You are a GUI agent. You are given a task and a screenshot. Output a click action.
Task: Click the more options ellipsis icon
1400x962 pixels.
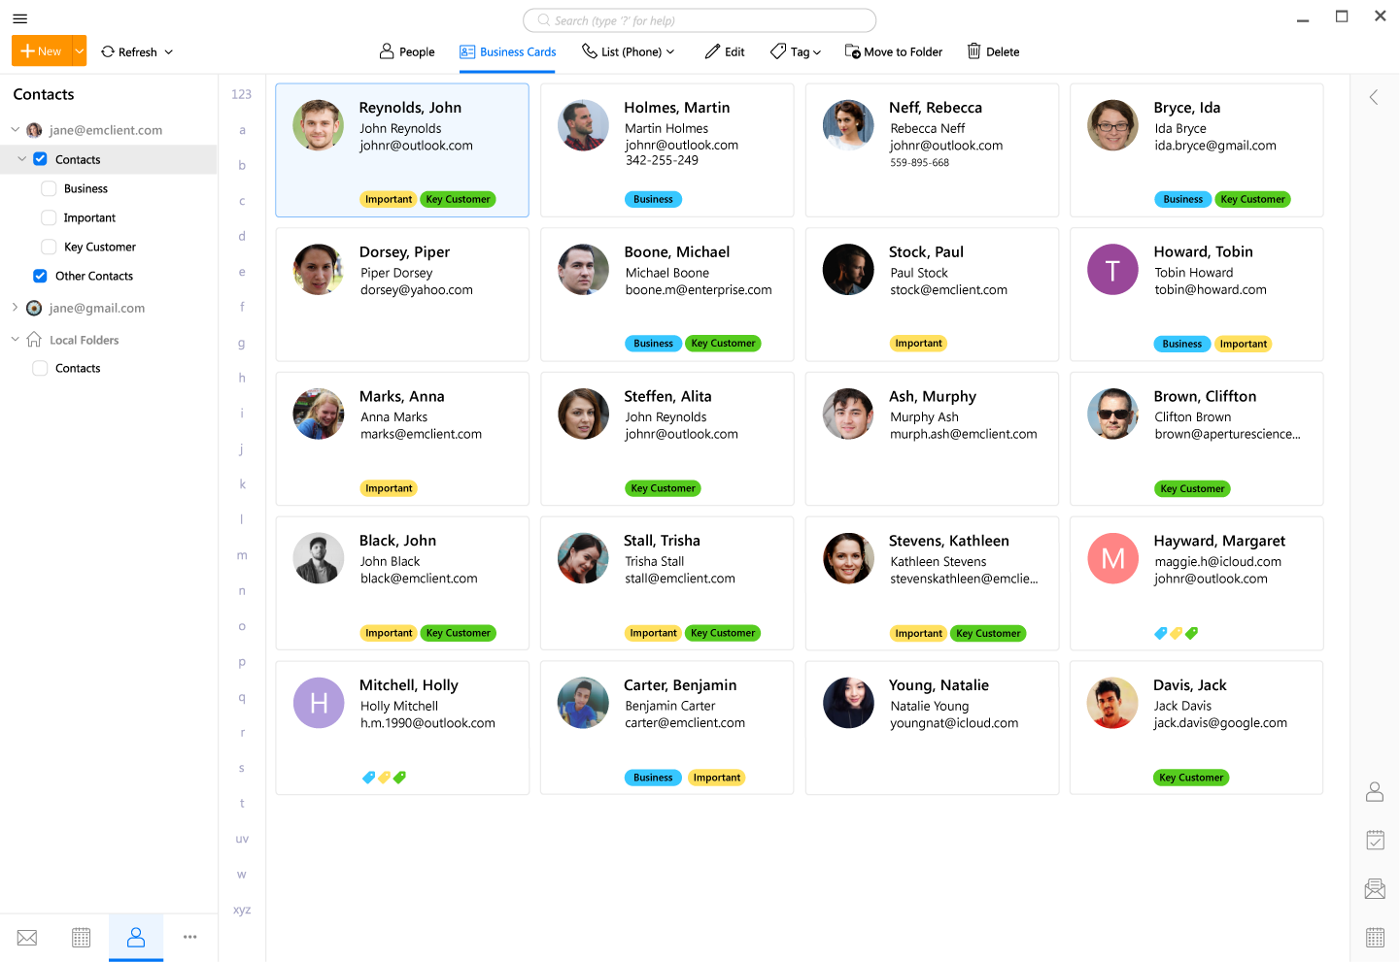click(x=190, y=938)
